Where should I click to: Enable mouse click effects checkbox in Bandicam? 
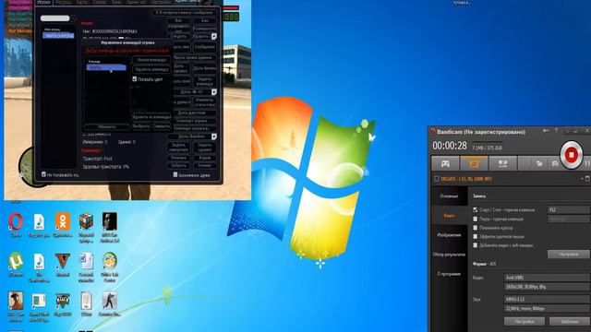click(476, 236)
